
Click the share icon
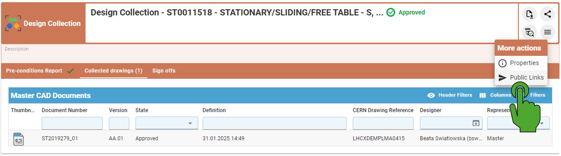click(x=547, y=14)
